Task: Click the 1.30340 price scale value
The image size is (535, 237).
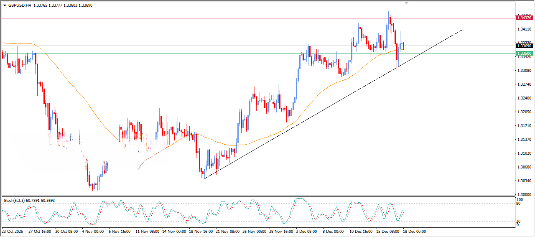Action: coord(524,181)
